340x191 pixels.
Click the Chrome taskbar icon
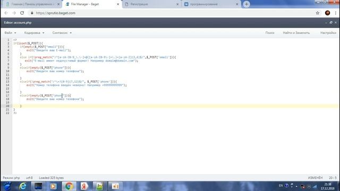(69, 186)
